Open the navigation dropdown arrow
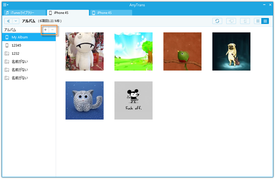The width and height of the screenshot is (275, 179). pos(16,21)
